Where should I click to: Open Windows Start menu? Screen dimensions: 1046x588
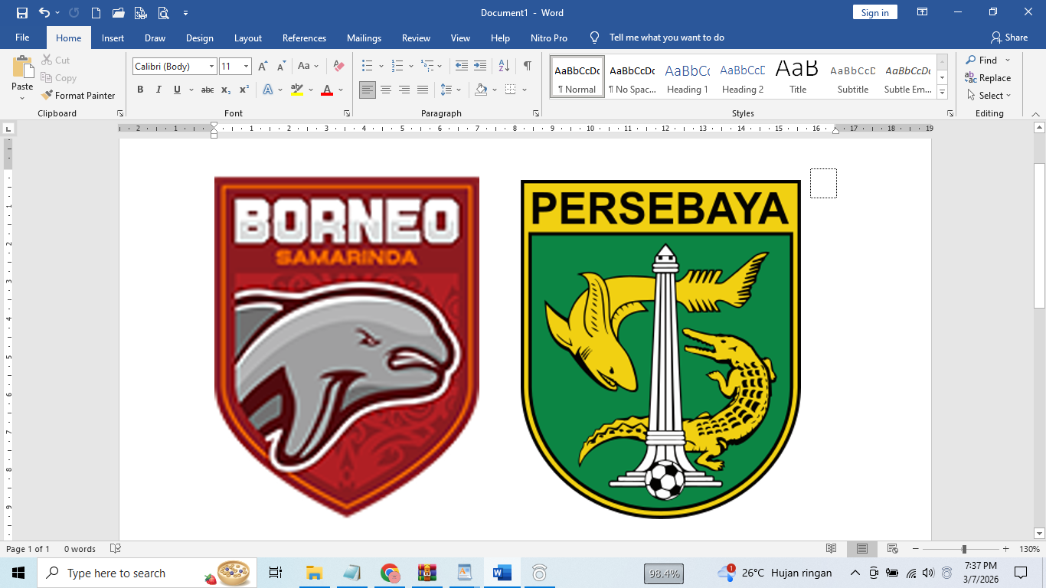pyautogui.click(x=18, y=573)
